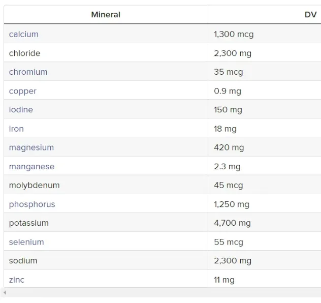Screen dimensions: 321x303
Task: Select the molybdenum cell
Action: coord(34,185)
